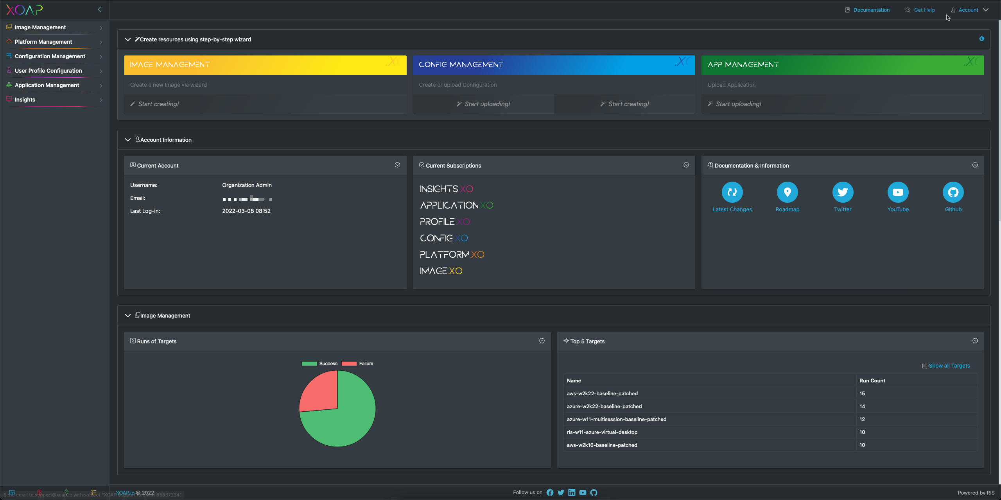Click the XOAP logo in the sidebar header

(24, 10)
